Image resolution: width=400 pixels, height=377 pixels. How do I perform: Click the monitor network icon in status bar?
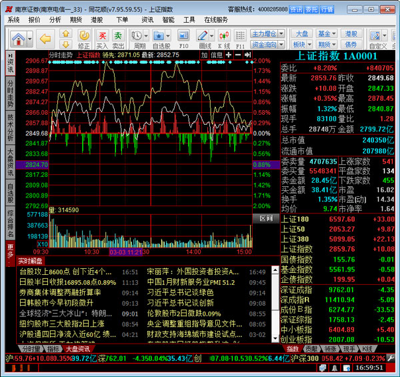(x=323, y=368)
